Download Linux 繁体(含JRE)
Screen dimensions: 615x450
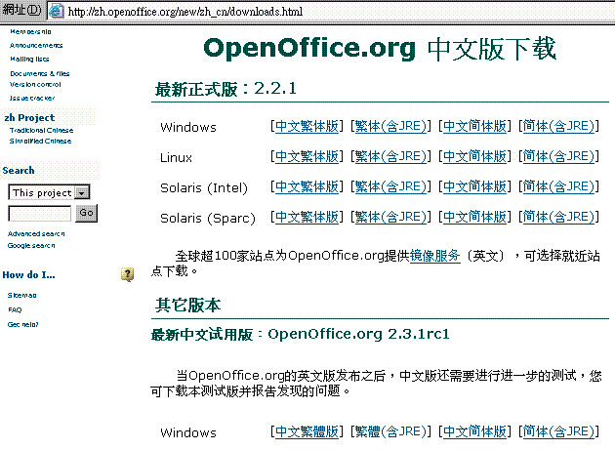(390, 156)
